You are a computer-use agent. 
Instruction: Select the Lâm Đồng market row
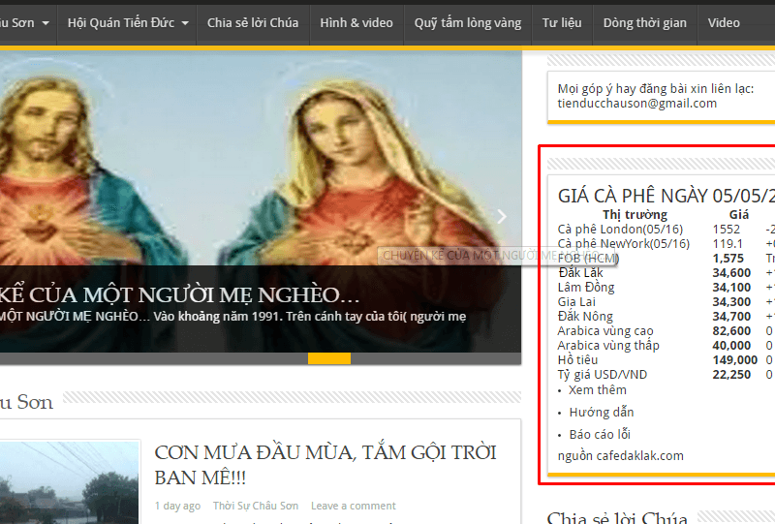click(x=666, y=288)
